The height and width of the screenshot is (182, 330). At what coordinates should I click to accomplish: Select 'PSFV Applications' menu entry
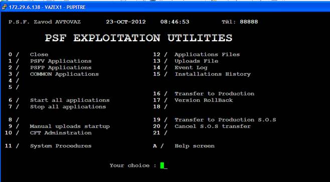(x=61, y=61)
